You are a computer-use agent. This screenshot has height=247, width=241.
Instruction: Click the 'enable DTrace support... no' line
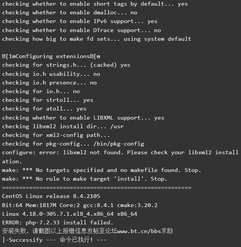click(82, 30)
